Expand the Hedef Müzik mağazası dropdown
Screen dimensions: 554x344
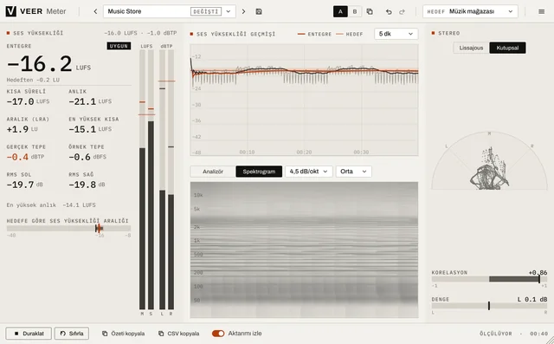coord(470,11)
